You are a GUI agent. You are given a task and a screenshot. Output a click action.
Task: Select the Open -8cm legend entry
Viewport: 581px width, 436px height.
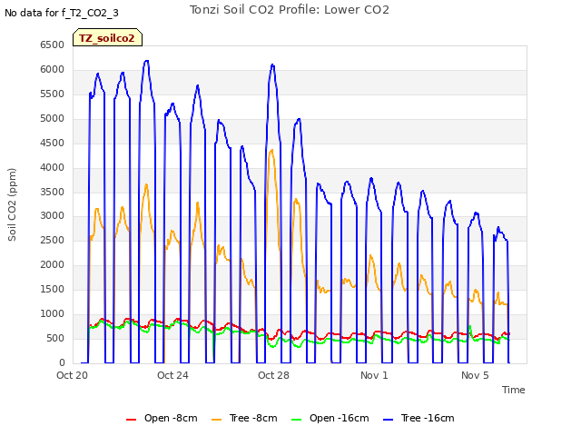[x=162, y=418]
